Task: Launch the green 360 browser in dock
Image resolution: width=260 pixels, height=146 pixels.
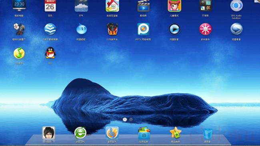Action: click(x=80, y=133)
